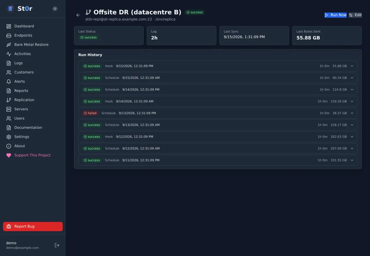Open the Settings page
The height and width of the screenshot is (256, 370).
(x=33, y=137)
